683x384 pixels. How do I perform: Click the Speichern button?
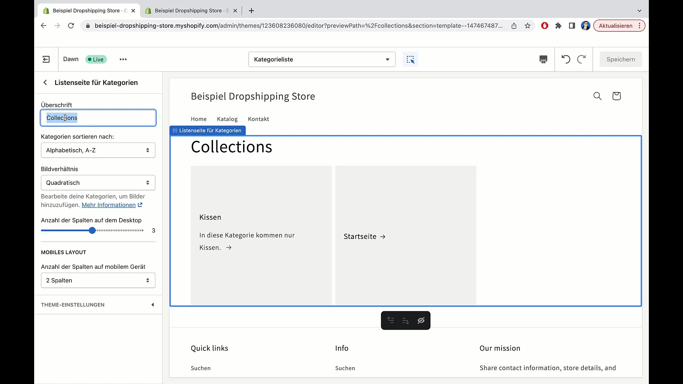point(621,59)
